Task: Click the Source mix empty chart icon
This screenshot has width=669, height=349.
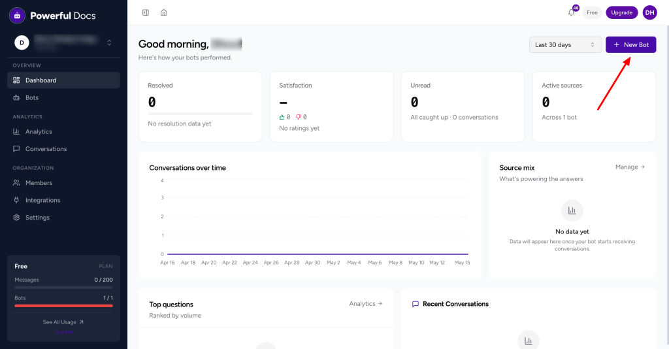Action: pyautogui.click(x=572, y=210)
